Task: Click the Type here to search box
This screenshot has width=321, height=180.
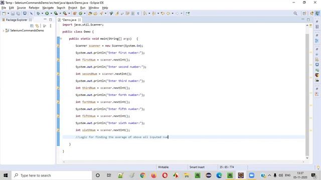Action: pos(52,175)
